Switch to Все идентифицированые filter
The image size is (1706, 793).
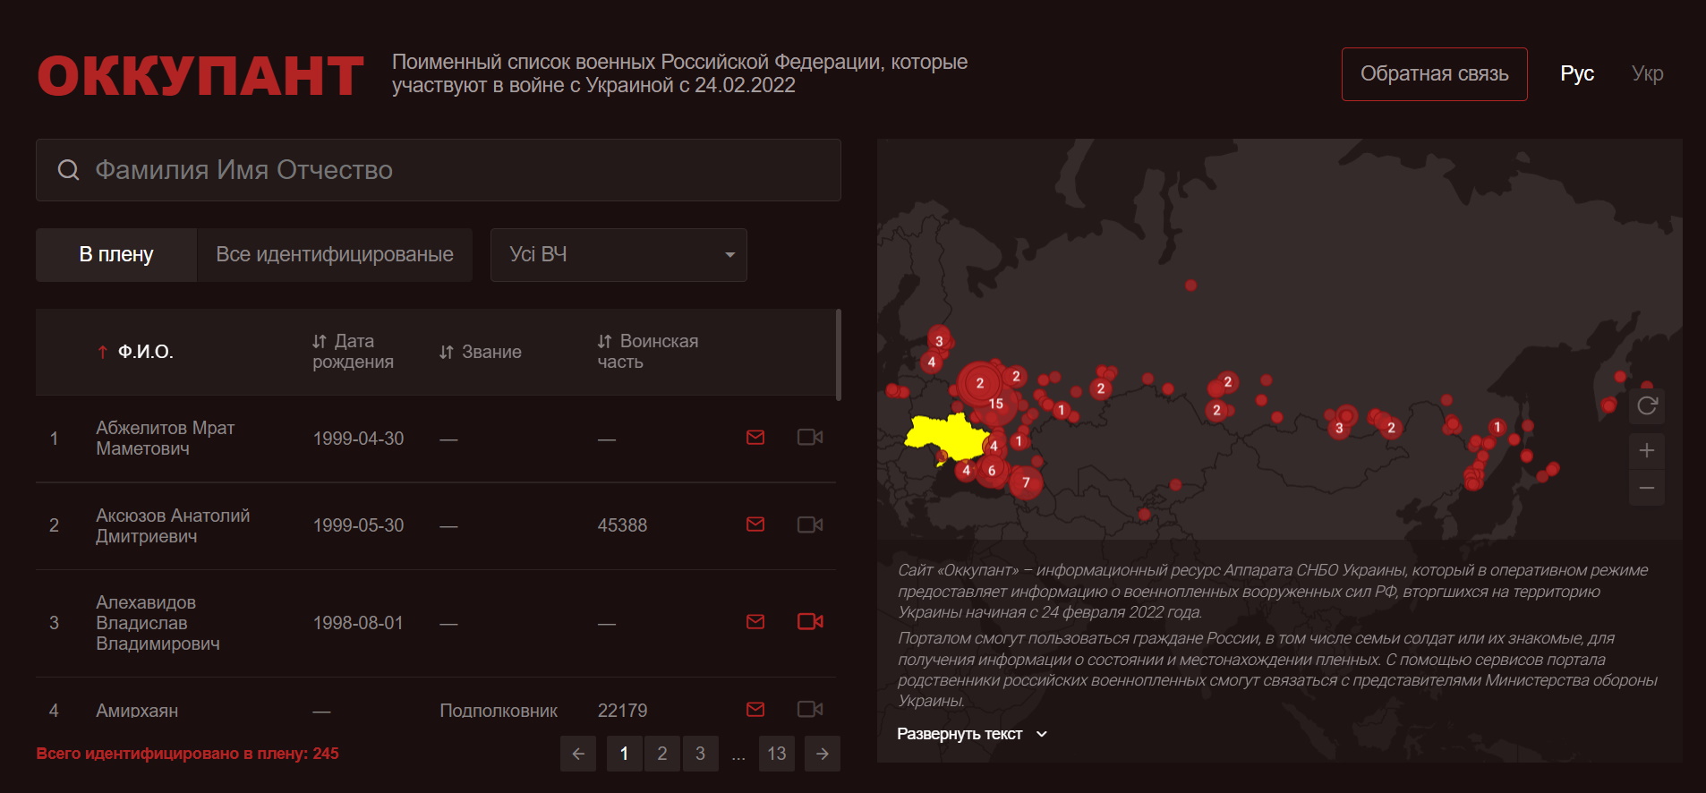335,255
